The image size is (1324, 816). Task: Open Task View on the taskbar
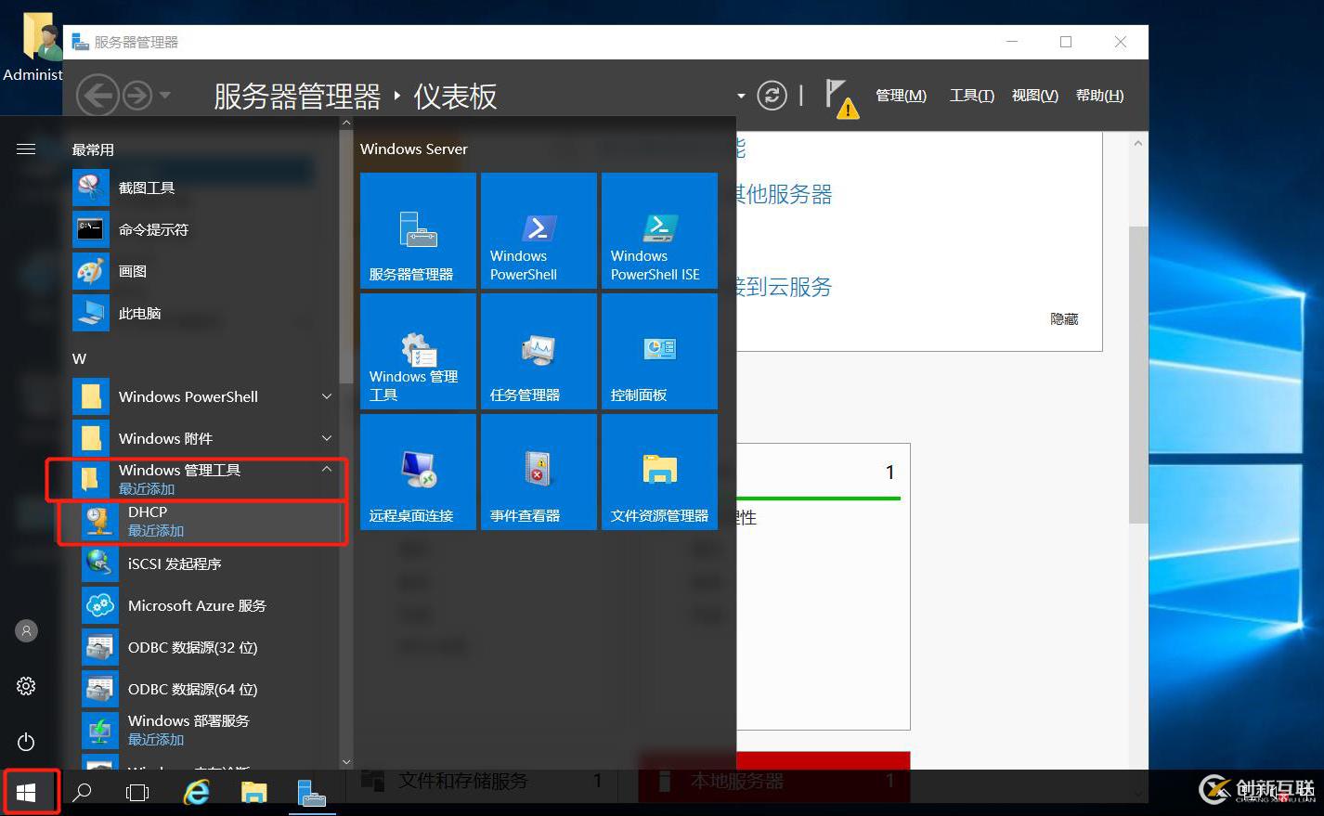click(x=137, y=792)
